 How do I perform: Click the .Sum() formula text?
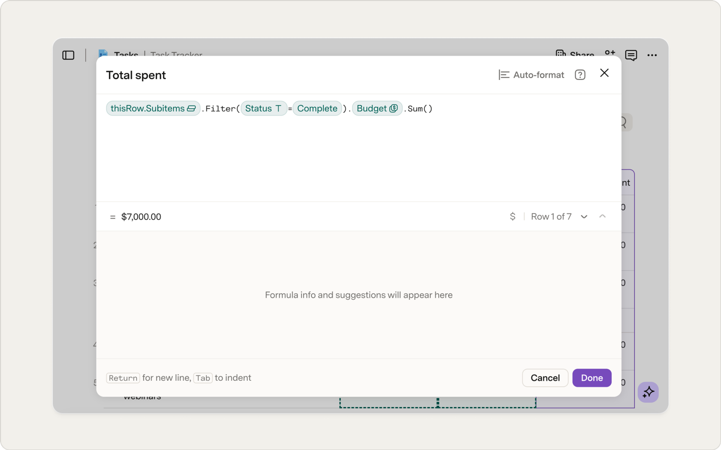(x=418, y=109)
